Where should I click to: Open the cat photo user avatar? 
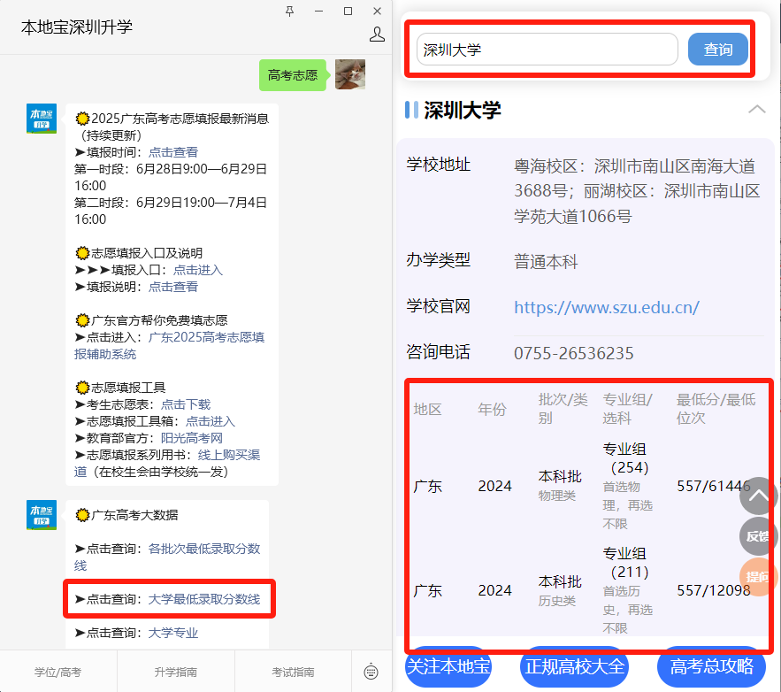[350, 74]
